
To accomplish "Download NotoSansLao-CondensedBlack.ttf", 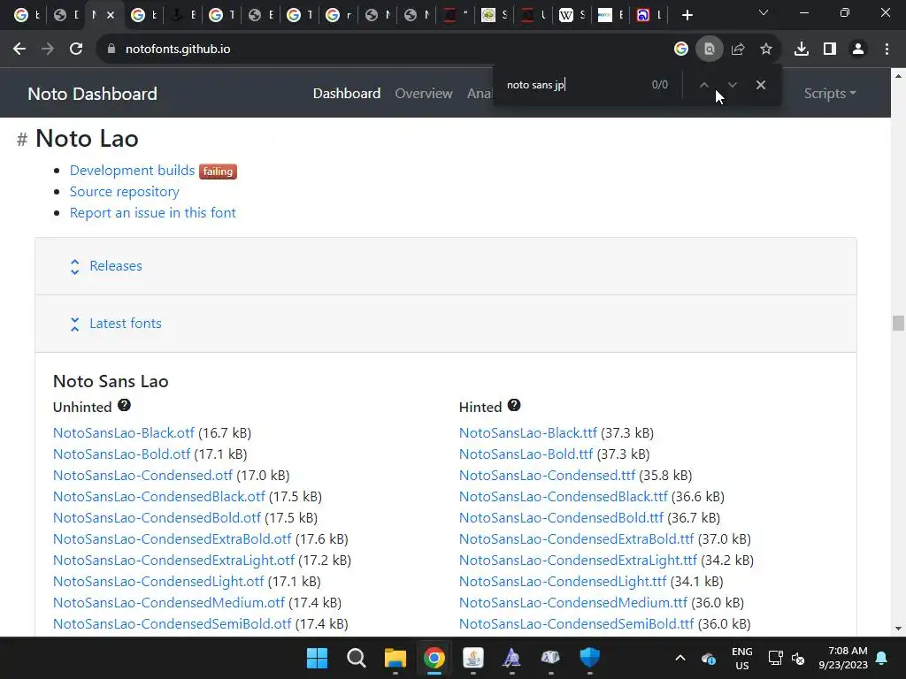I will click(x=564, y=497).
